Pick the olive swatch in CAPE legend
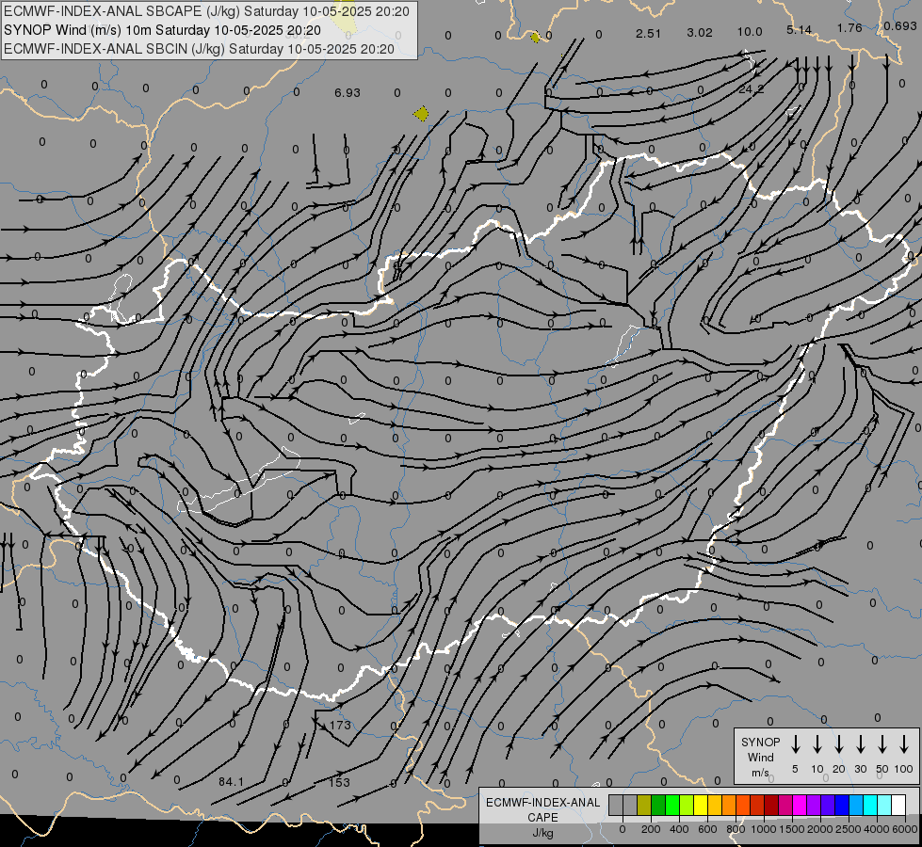Image resolution: width=922 pixels, height=847 pixels. pos(644,806)
